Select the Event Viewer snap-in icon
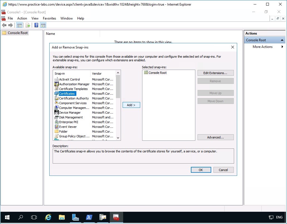Image resolution: width=287 pixels, height=224 pixels. point(56,126)
